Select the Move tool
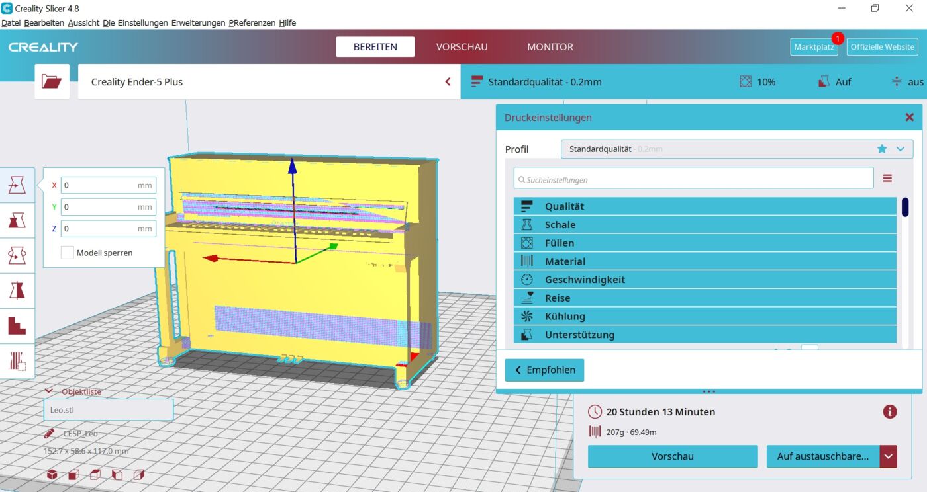The image size is (927, 492). 17,185
